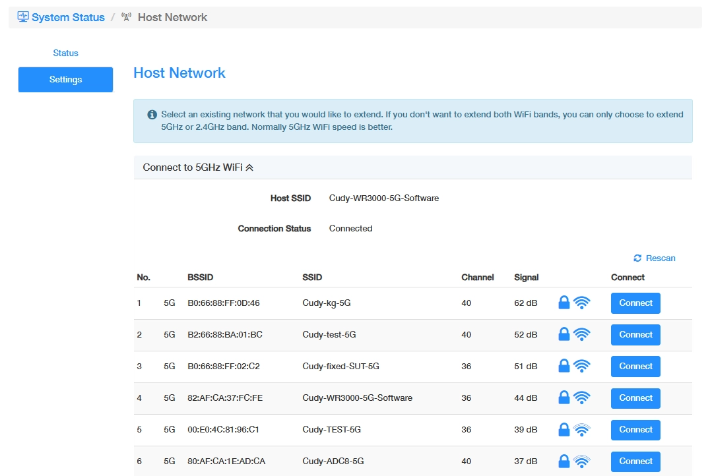Click the Host Network page heading
This screenshot has width=710, height=476.
point(179,73)
